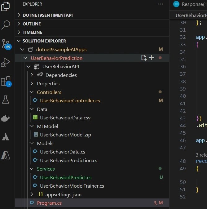207x209 pixels.
Task: Click the C# icon of UserBehaviorIPredict.cs
Action: 35,177
